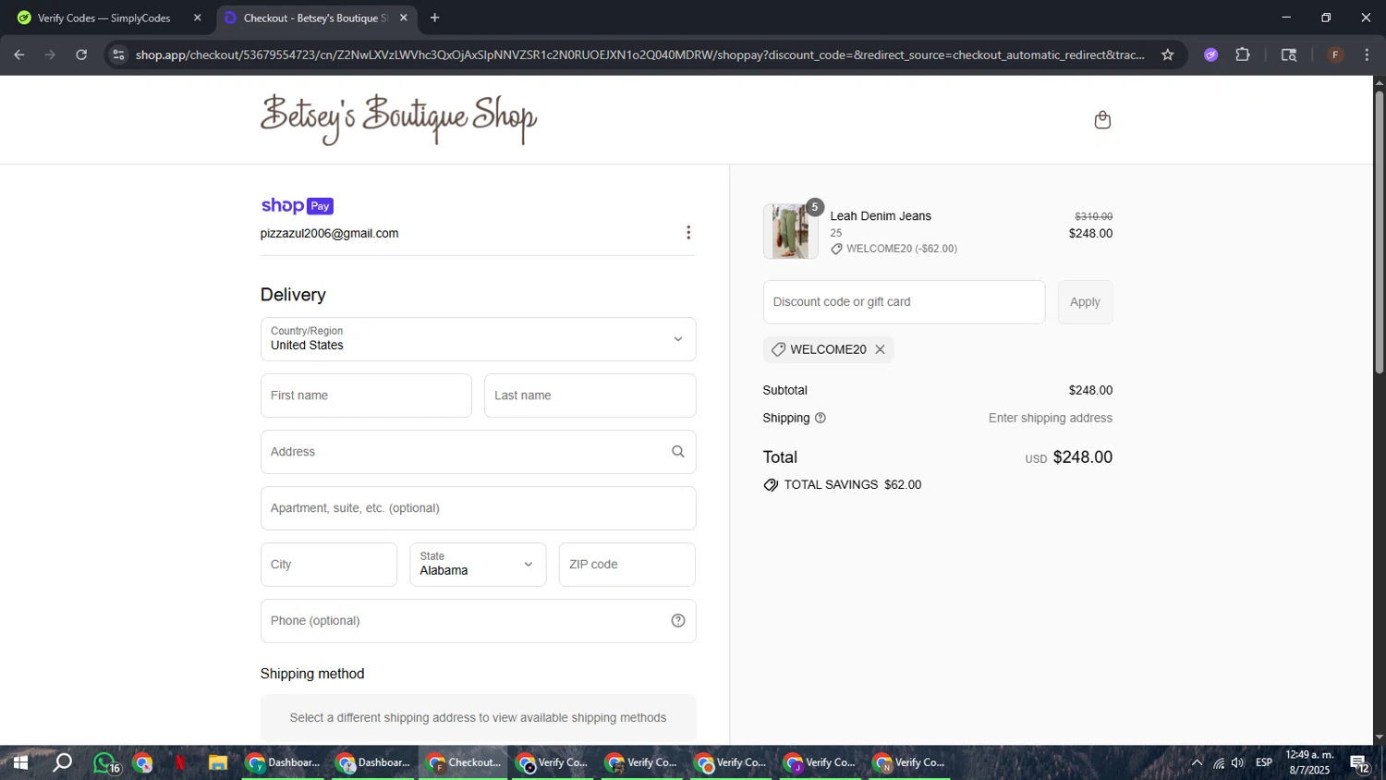
Task: Reload the page
Action: [x=81, y=55]
